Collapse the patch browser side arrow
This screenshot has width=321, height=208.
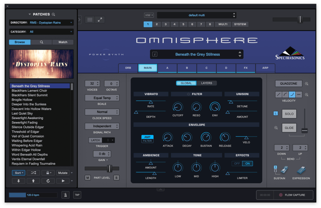point(80,20)
